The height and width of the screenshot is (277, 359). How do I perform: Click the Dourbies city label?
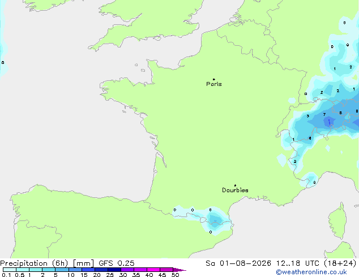pos(235,190)
